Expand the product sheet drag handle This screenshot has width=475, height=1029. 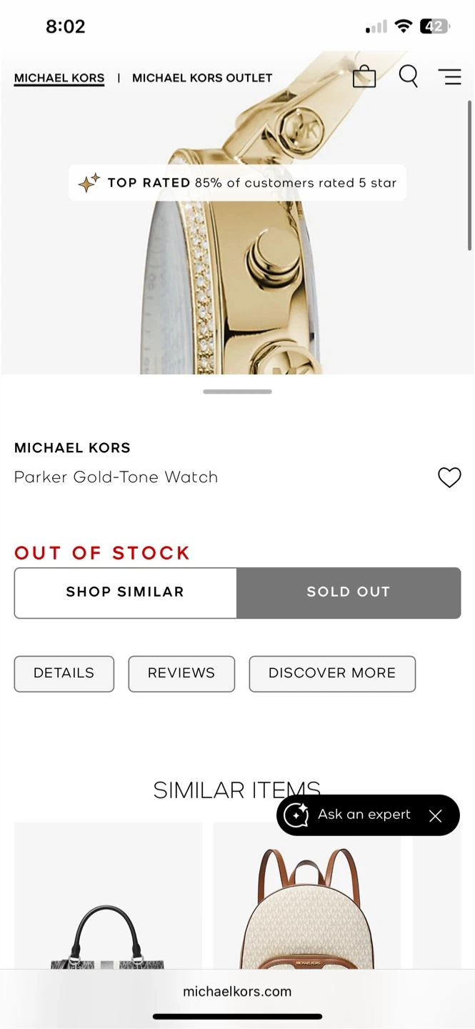pyautogui.click(x=237, y=392)
